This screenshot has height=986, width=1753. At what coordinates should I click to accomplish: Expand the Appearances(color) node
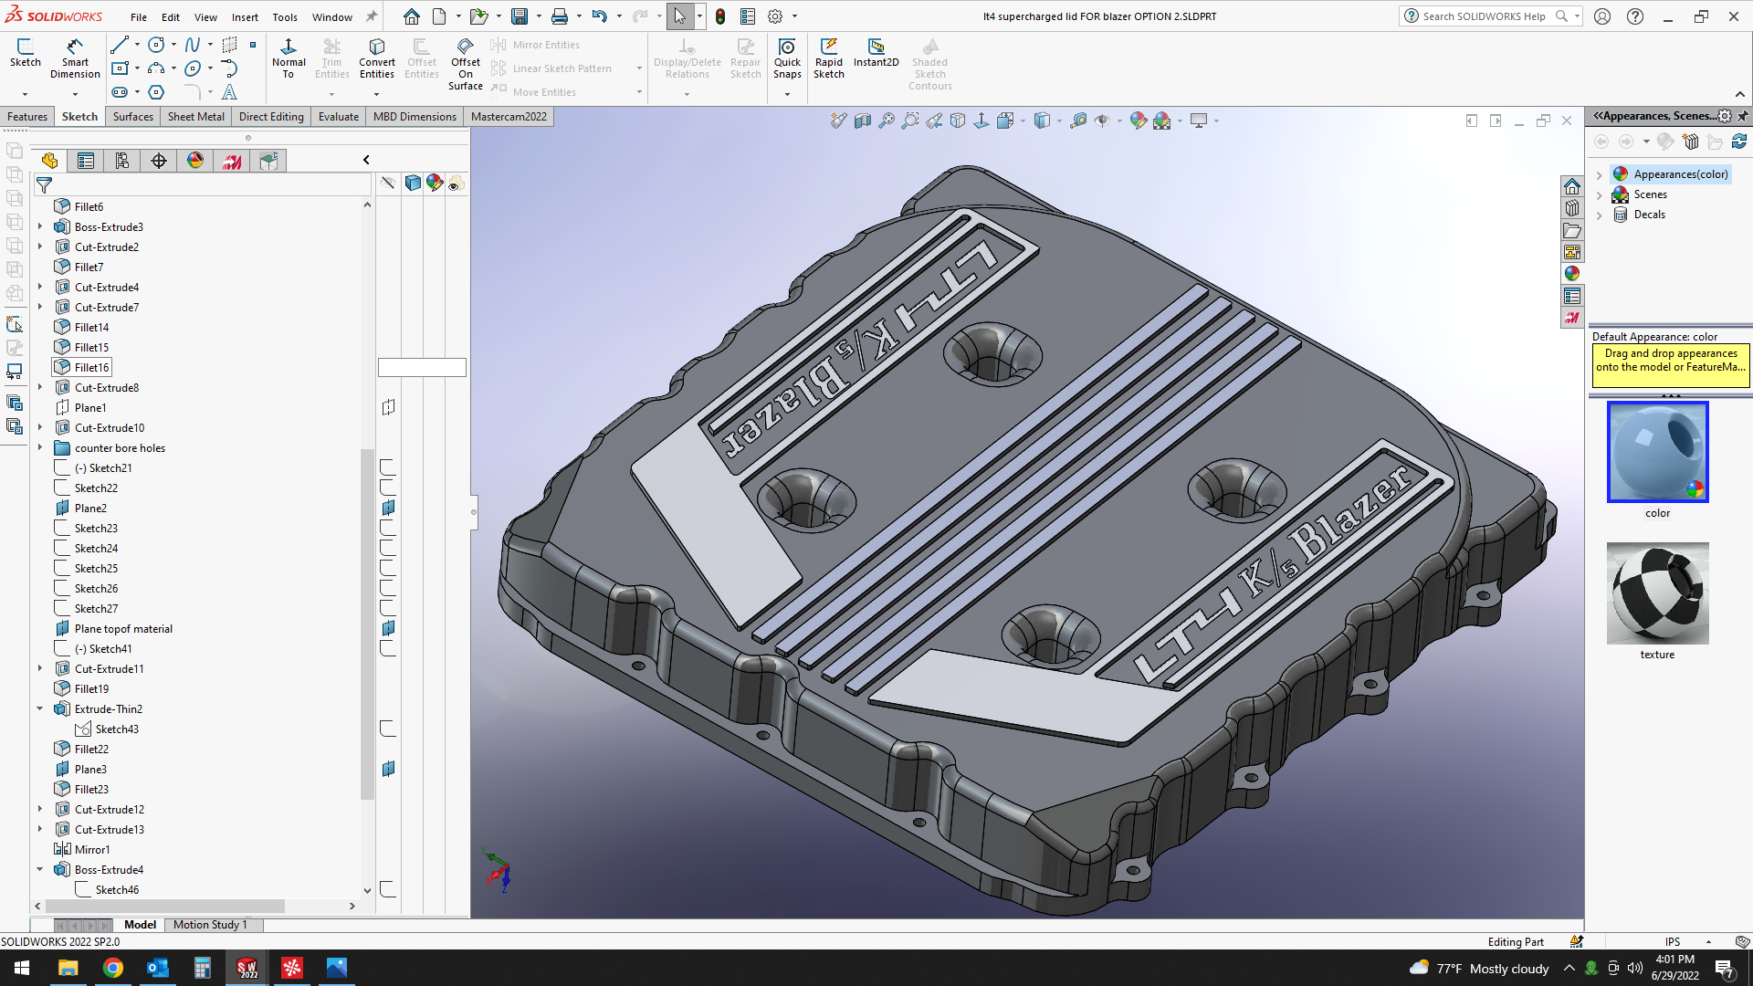(1600, 174)
